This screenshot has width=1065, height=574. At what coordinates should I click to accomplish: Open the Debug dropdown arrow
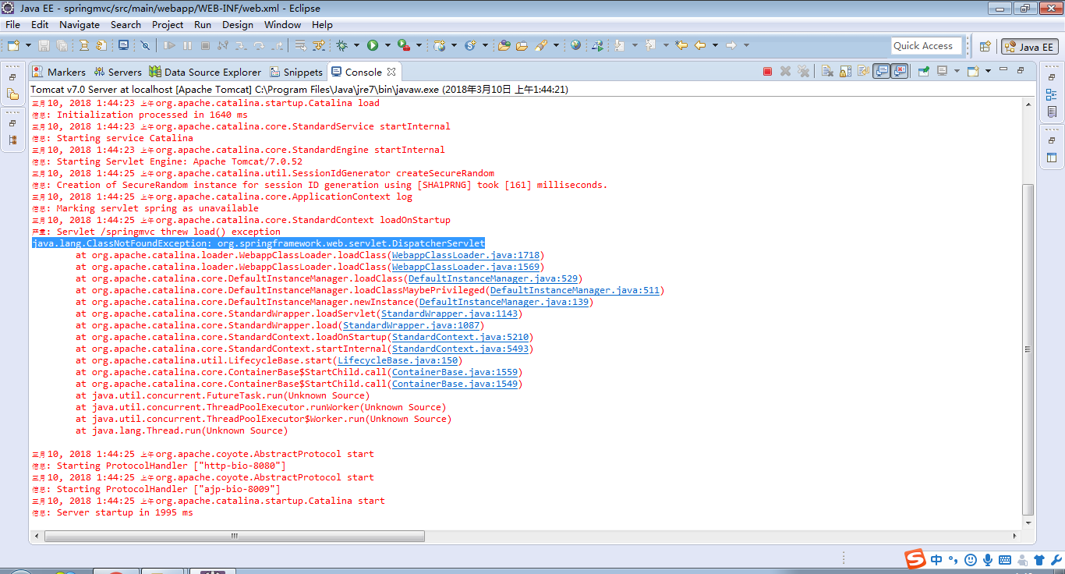(x=356, y=46)
